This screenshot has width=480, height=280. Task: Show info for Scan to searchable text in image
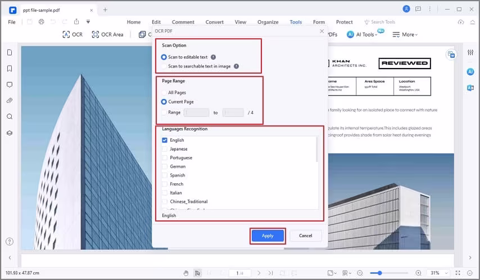point(236,66)
